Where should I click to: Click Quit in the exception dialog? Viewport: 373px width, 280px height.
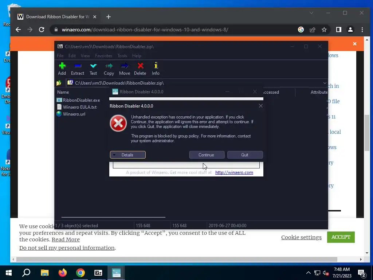pyautogui.click(x=245, y=155)
